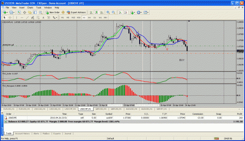Toggle Chart Shift icon
This screenshot has width=245, height=141.
pos(125,12)
